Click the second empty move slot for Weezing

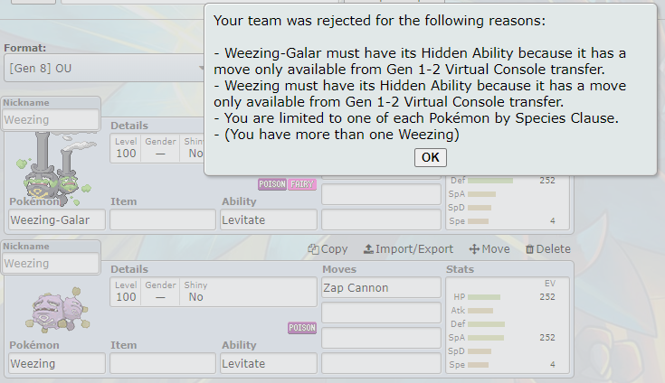[381, 313]
